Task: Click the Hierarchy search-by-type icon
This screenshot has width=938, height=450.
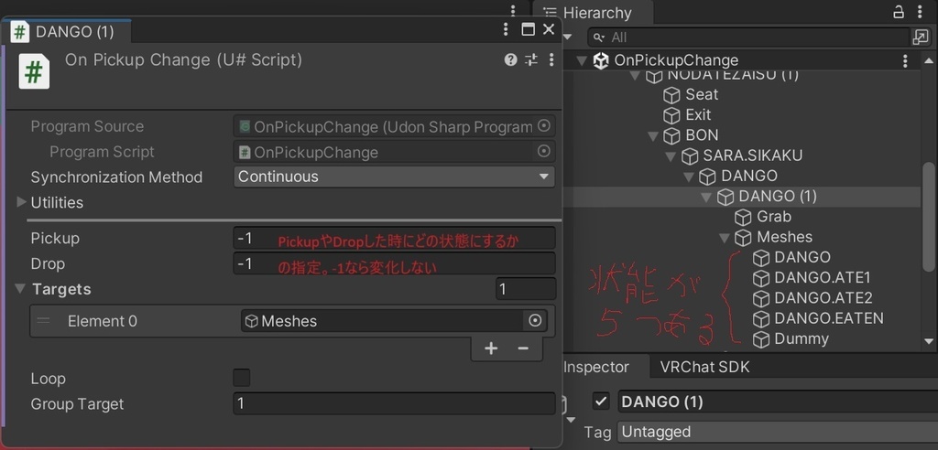Action: point(920,37)
